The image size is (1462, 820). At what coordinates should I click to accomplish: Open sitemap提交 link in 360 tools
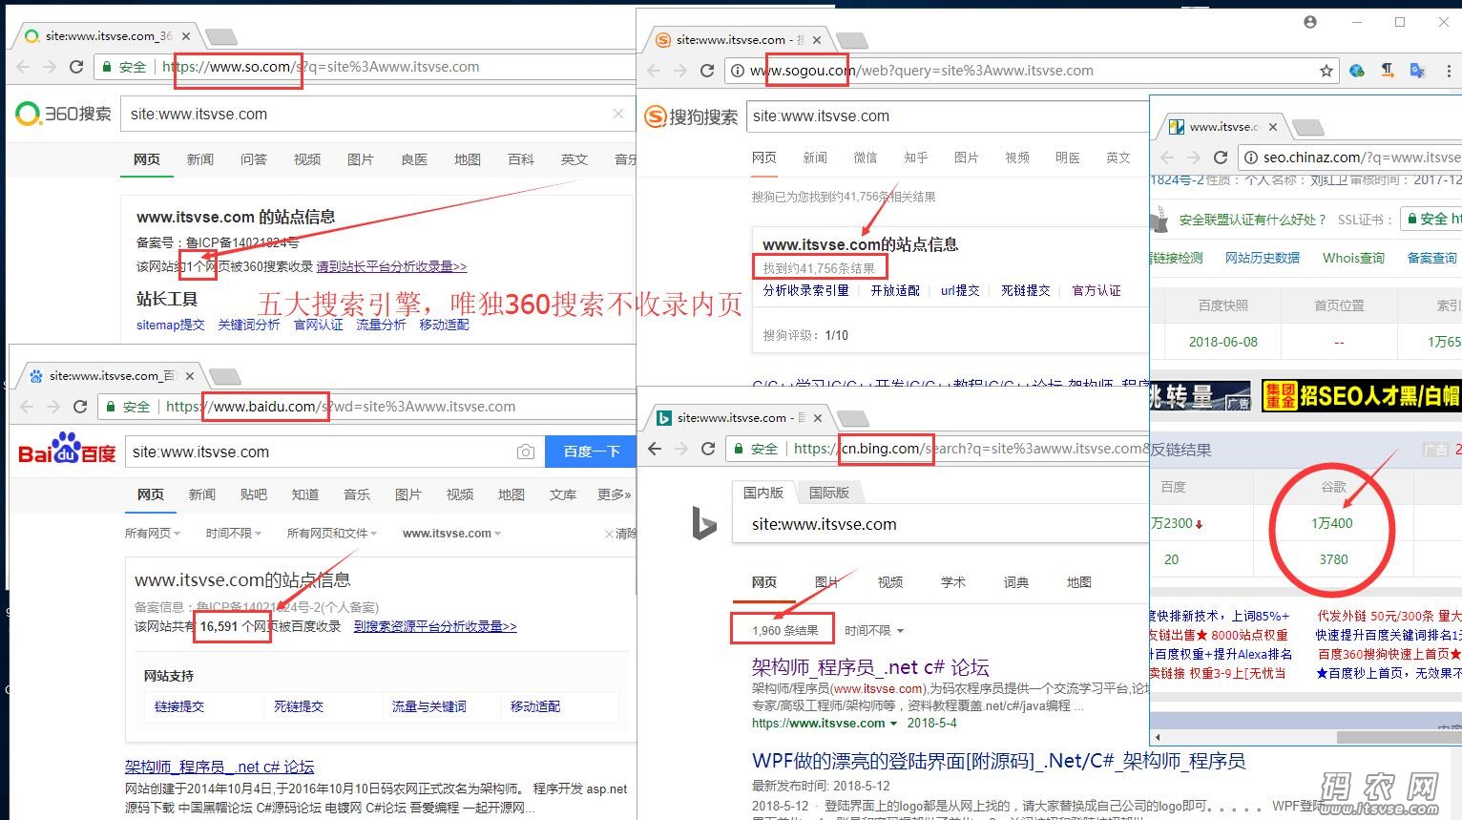pos(171,325)
